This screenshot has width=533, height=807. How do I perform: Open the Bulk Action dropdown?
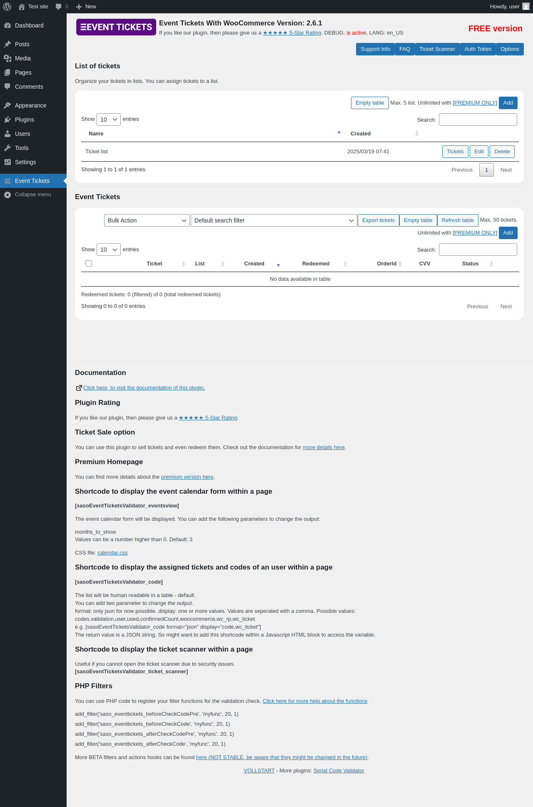[147, 220]
